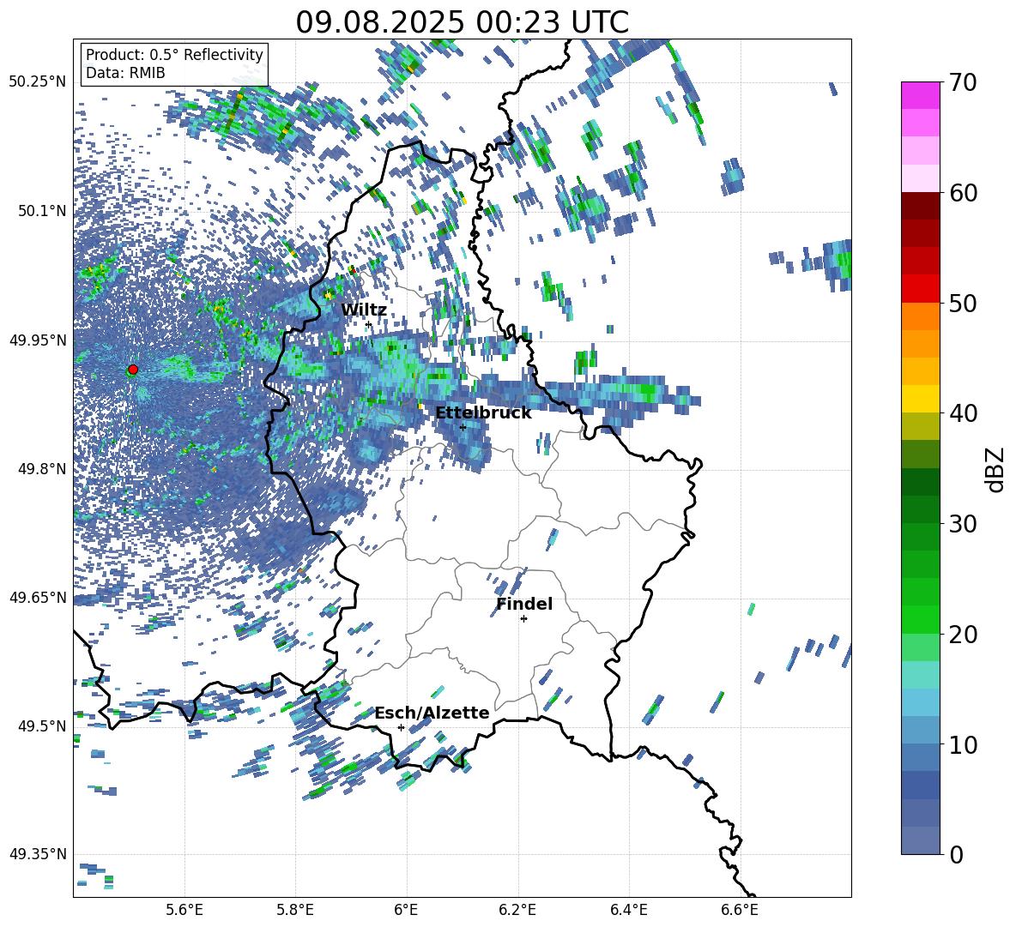Viewport: 1016px width, 927px height.
Task: Click the title 09.08.2025 00:23 UTC
Action: (462, 22)
